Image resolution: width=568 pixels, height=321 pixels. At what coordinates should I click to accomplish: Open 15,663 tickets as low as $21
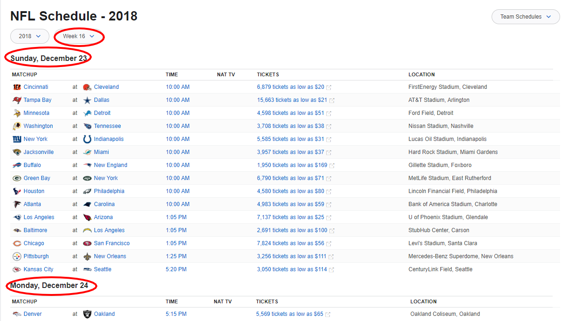292,100
